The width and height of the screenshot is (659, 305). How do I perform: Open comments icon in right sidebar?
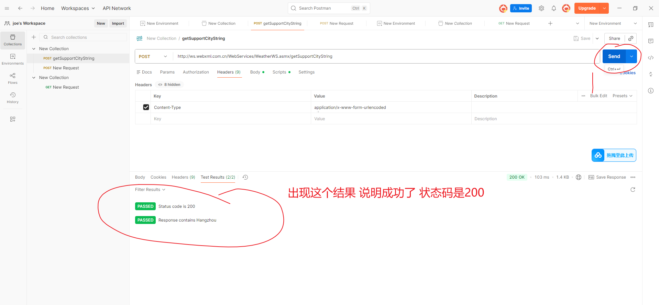(651, 41)
